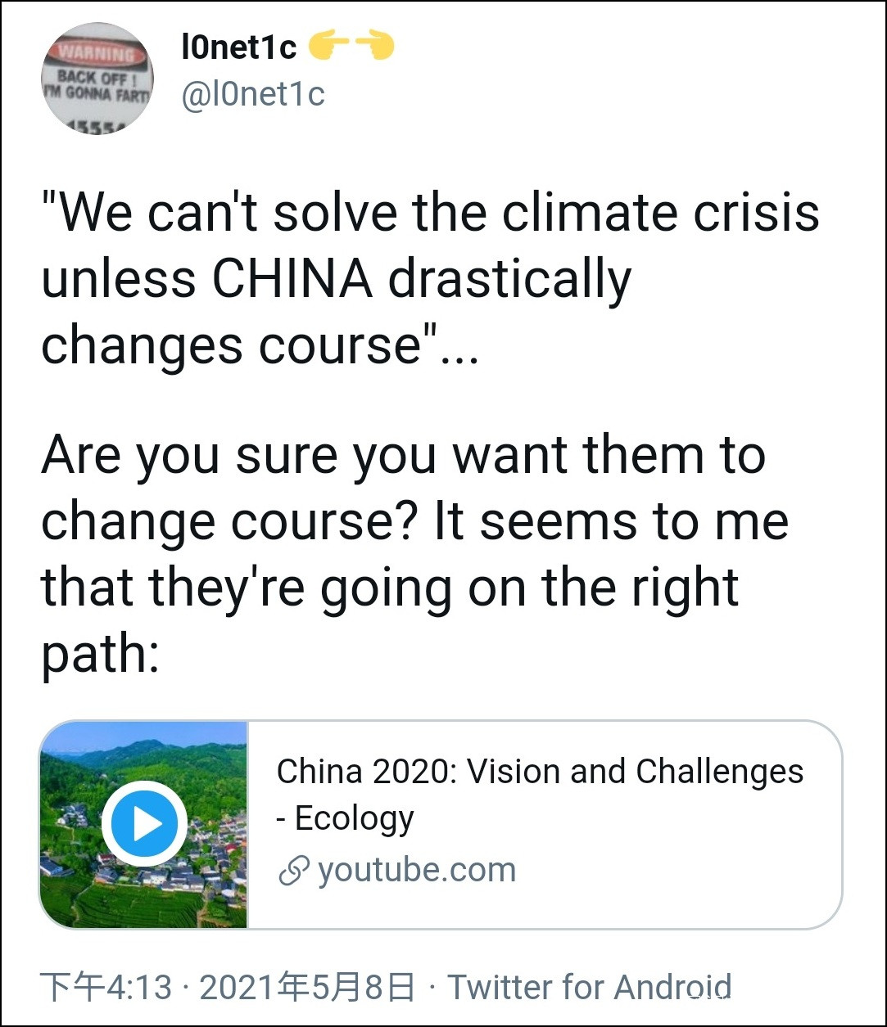Click "changes course" ending the quote

coord(238,345)
